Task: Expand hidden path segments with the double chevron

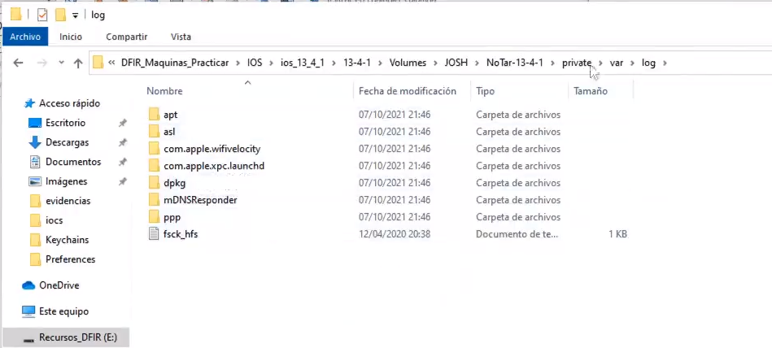Action: pos(111,63)
